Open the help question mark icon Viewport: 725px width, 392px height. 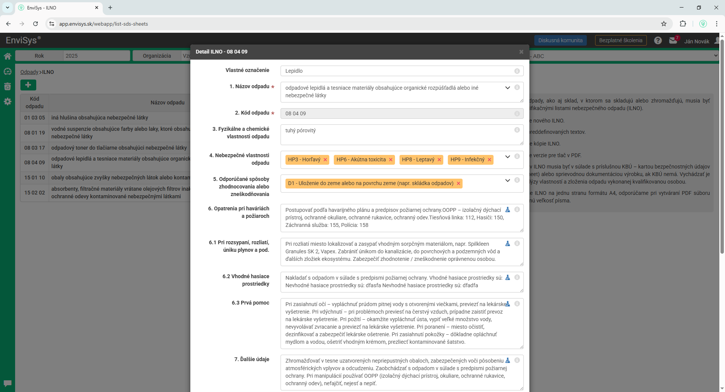point(658,40)
